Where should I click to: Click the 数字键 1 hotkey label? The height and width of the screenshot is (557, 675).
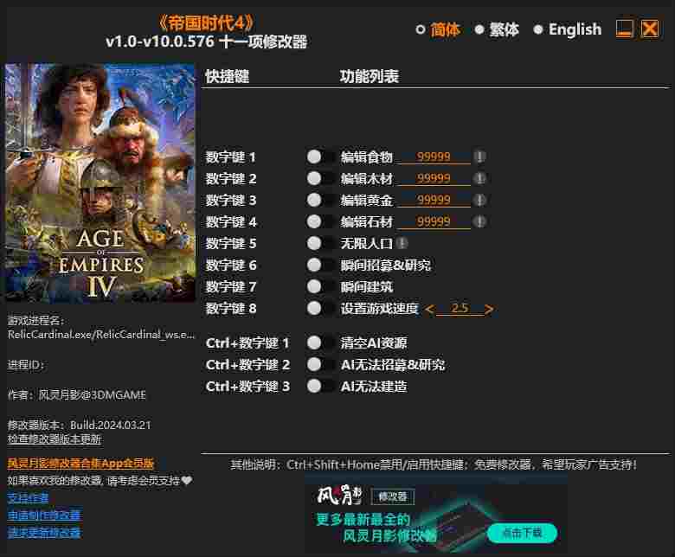click(231, 157)
